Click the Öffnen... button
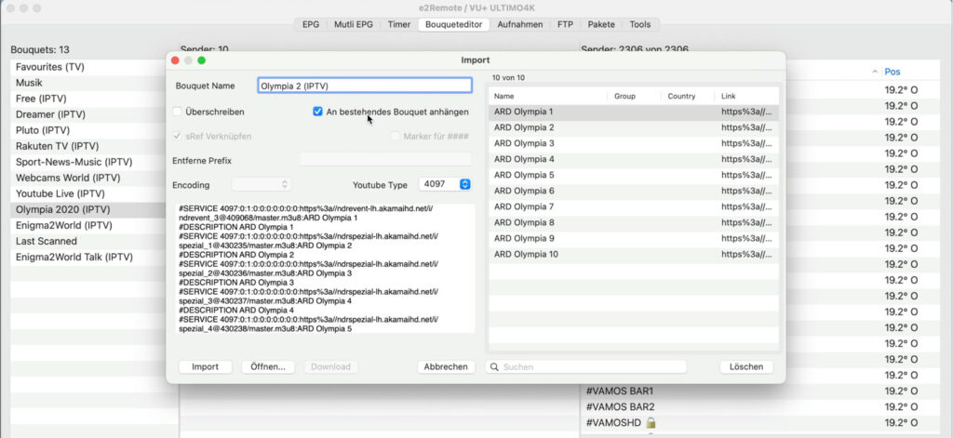This screenshot has height=438, width=953. click(269, 366)
